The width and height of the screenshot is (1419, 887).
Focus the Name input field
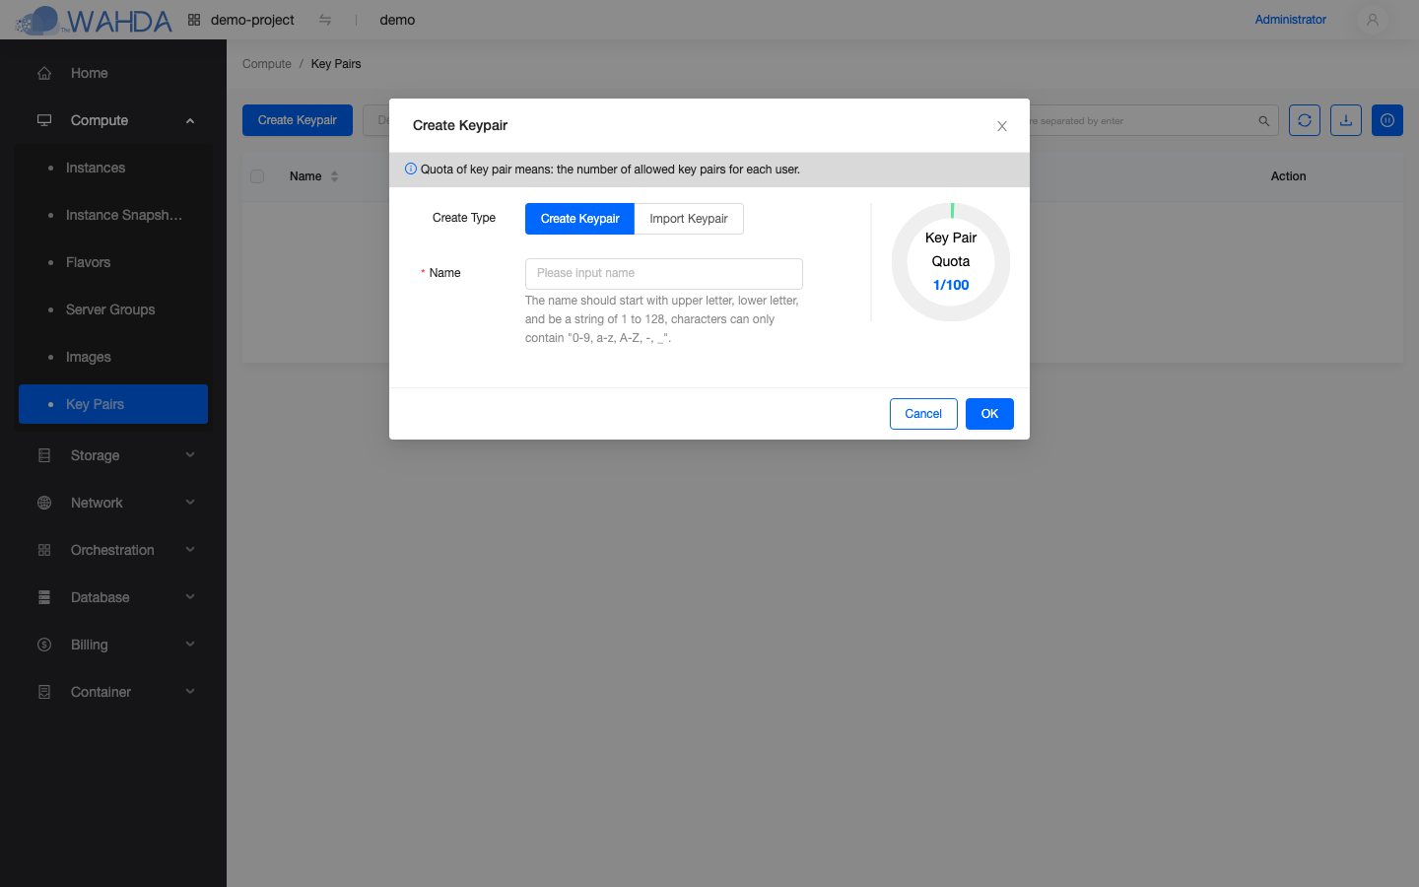click(x=664, y=274)
